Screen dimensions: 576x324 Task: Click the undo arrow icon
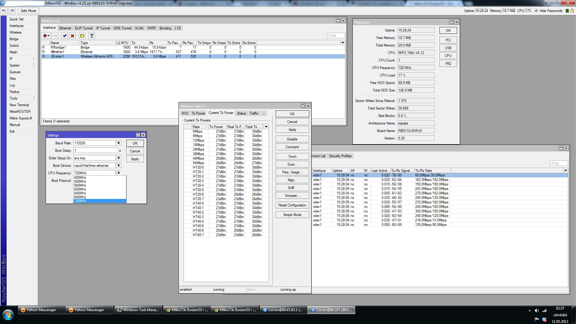[4, 10]
